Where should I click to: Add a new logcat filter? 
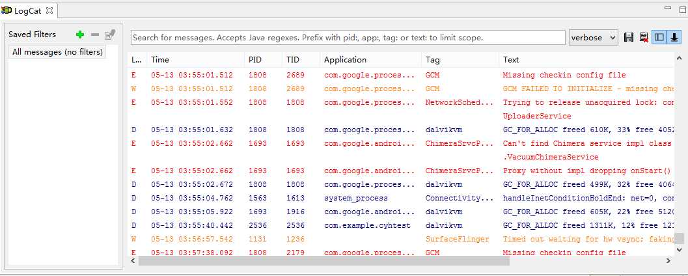click(80, 34)
